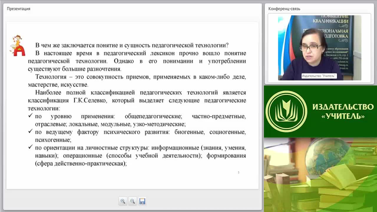Click the Презентация panel title
The width and height of the screenshot is (377, 212).
[19, 9]
